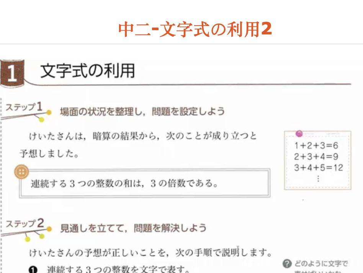The width and height of the screenshot is (363, 273).
Task: Click the gray question mark icon
Action: 287,263
